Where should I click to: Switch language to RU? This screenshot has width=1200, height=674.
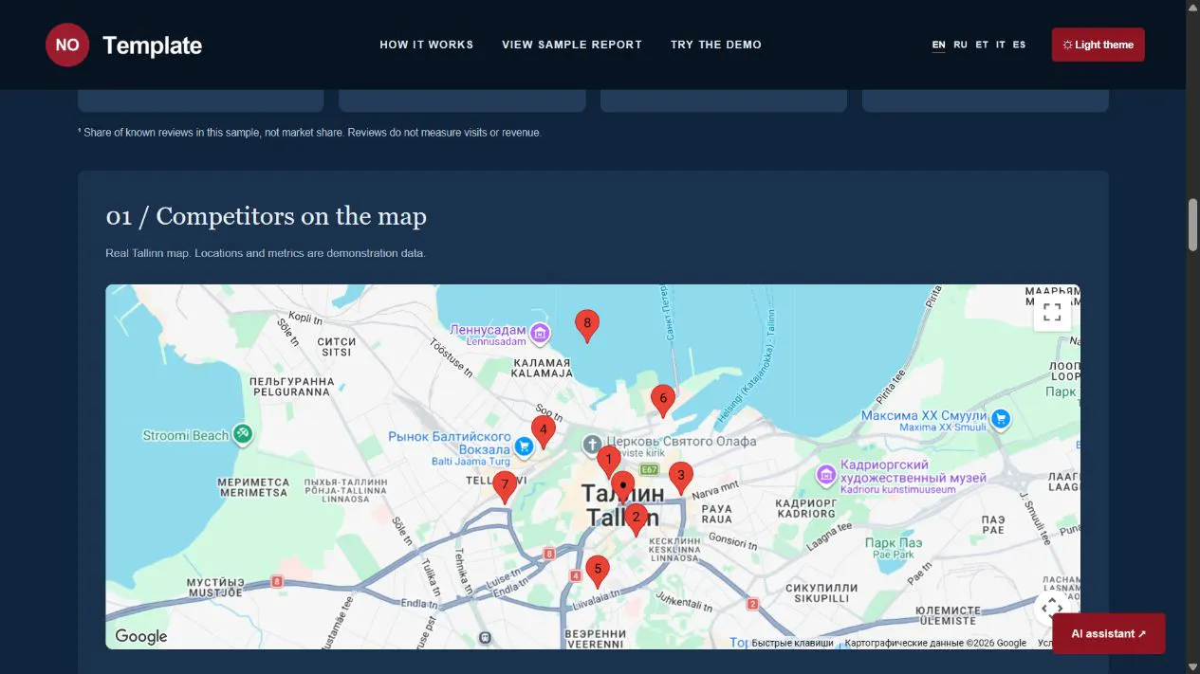coord(961,45)
